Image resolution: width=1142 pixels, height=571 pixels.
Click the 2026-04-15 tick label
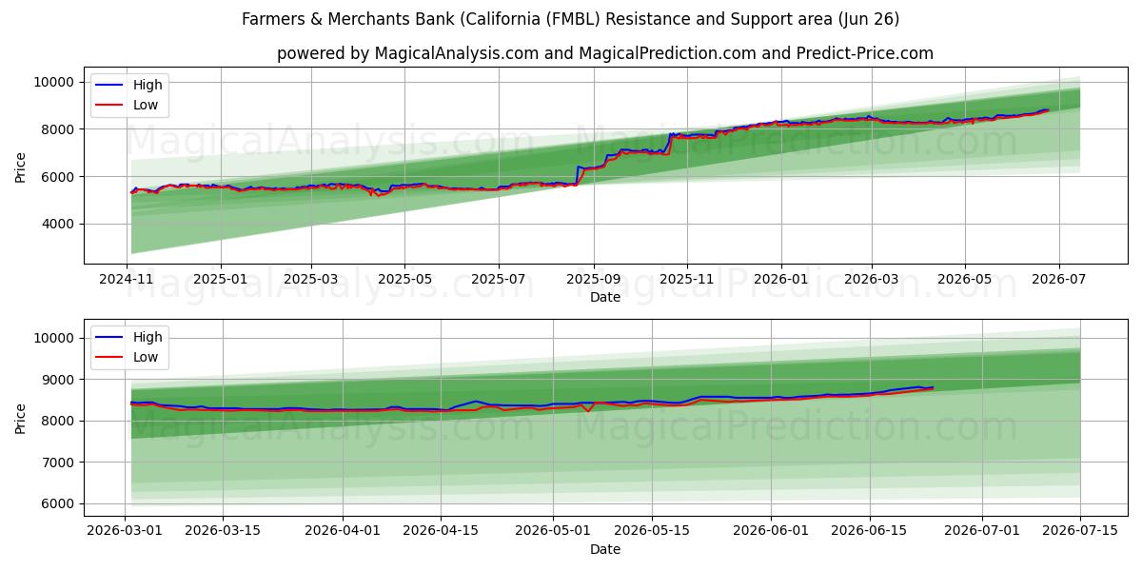(x=441, y=531)
